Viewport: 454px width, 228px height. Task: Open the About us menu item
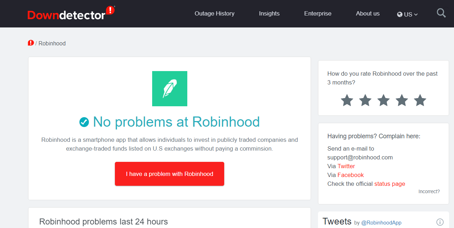click(x=368, y=13)
